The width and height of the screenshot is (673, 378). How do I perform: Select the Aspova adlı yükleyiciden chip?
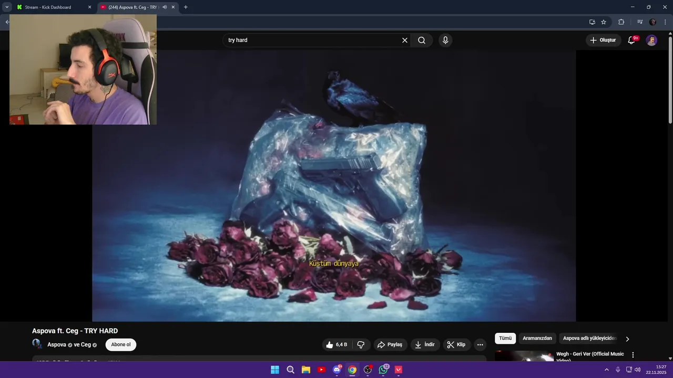[x=590, y=339]
